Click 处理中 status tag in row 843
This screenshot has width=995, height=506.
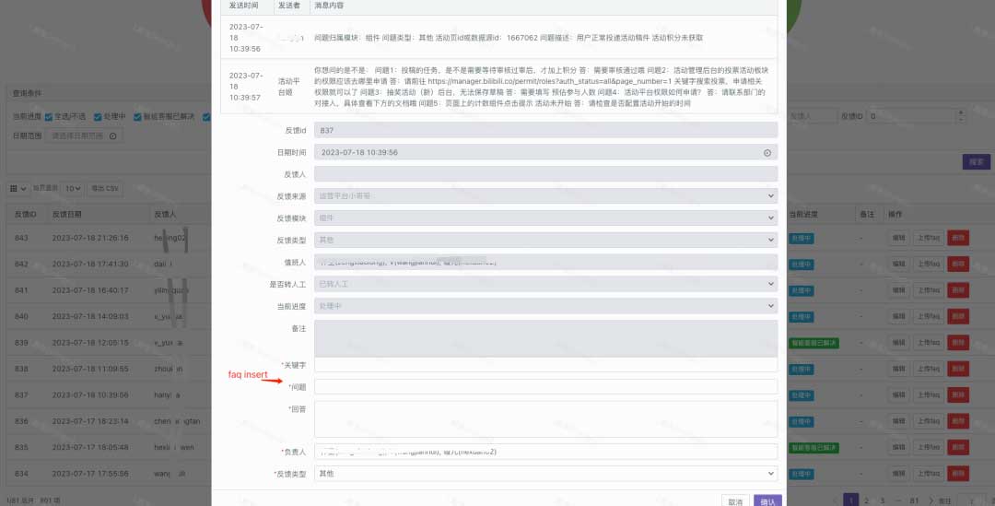point(802,238)
